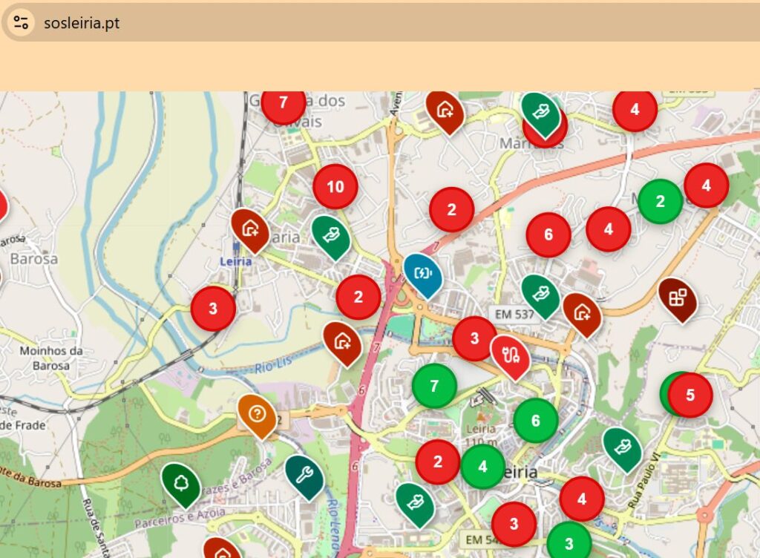Click the browser profile icon beside the address bar
The image size is (760, 558).
[19, 23]
